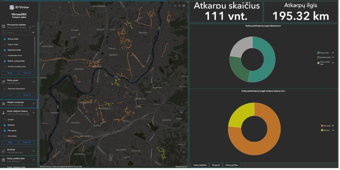Enable the Elektros tinklai checkbox
340x170 pixels.
click(5, 44)
